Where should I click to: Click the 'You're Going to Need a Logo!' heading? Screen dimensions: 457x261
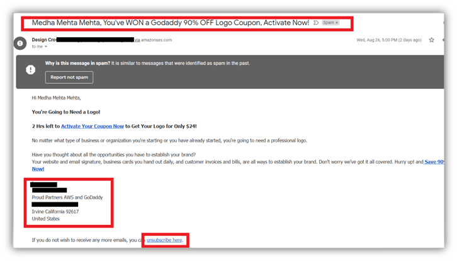66,112
